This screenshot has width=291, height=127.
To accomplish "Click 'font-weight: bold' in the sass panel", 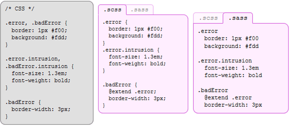I will [233, 75].
